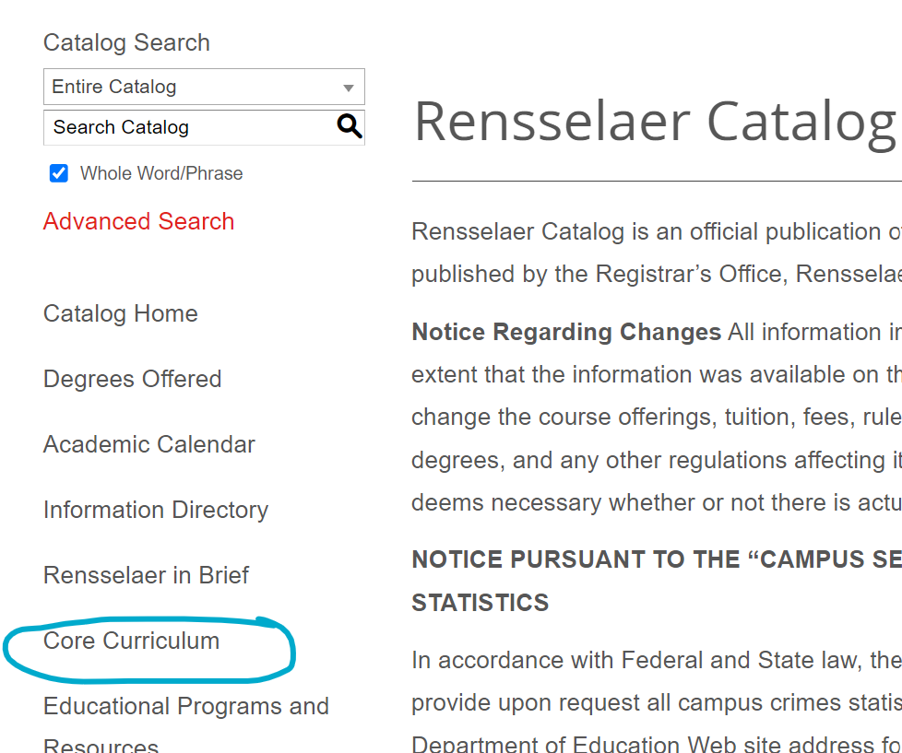Click the NOTICE PURSUANT TO THE CAMPUS heading line
The image size is (902, 753).
point(656,559)
